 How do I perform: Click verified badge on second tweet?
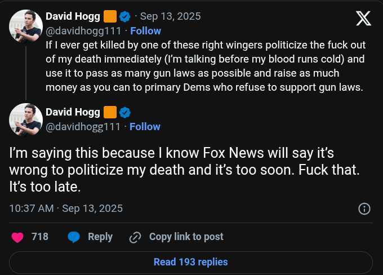[125, 112]
